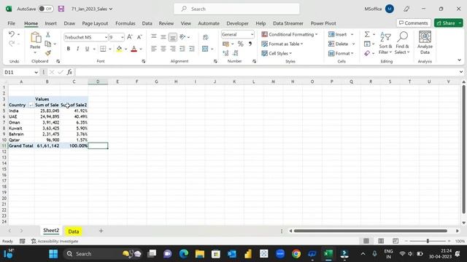Open Sort & Filter menu

click(x=385, y=44)
